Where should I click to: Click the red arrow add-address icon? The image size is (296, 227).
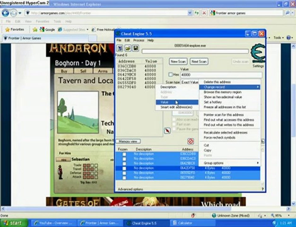[167, 131]
